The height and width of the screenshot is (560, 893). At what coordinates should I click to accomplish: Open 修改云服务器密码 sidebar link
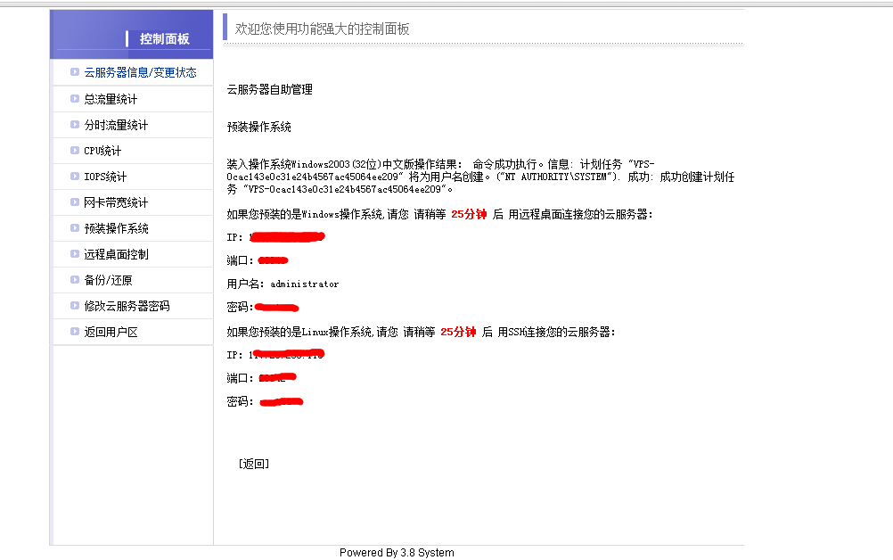127,306
